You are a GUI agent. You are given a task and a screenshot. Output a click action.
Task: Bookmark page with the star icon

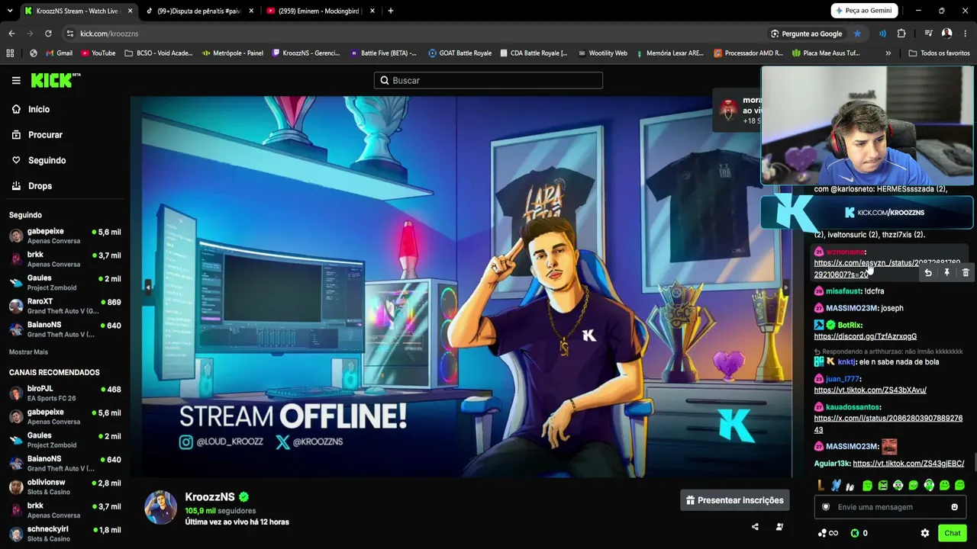click(857, 34)
